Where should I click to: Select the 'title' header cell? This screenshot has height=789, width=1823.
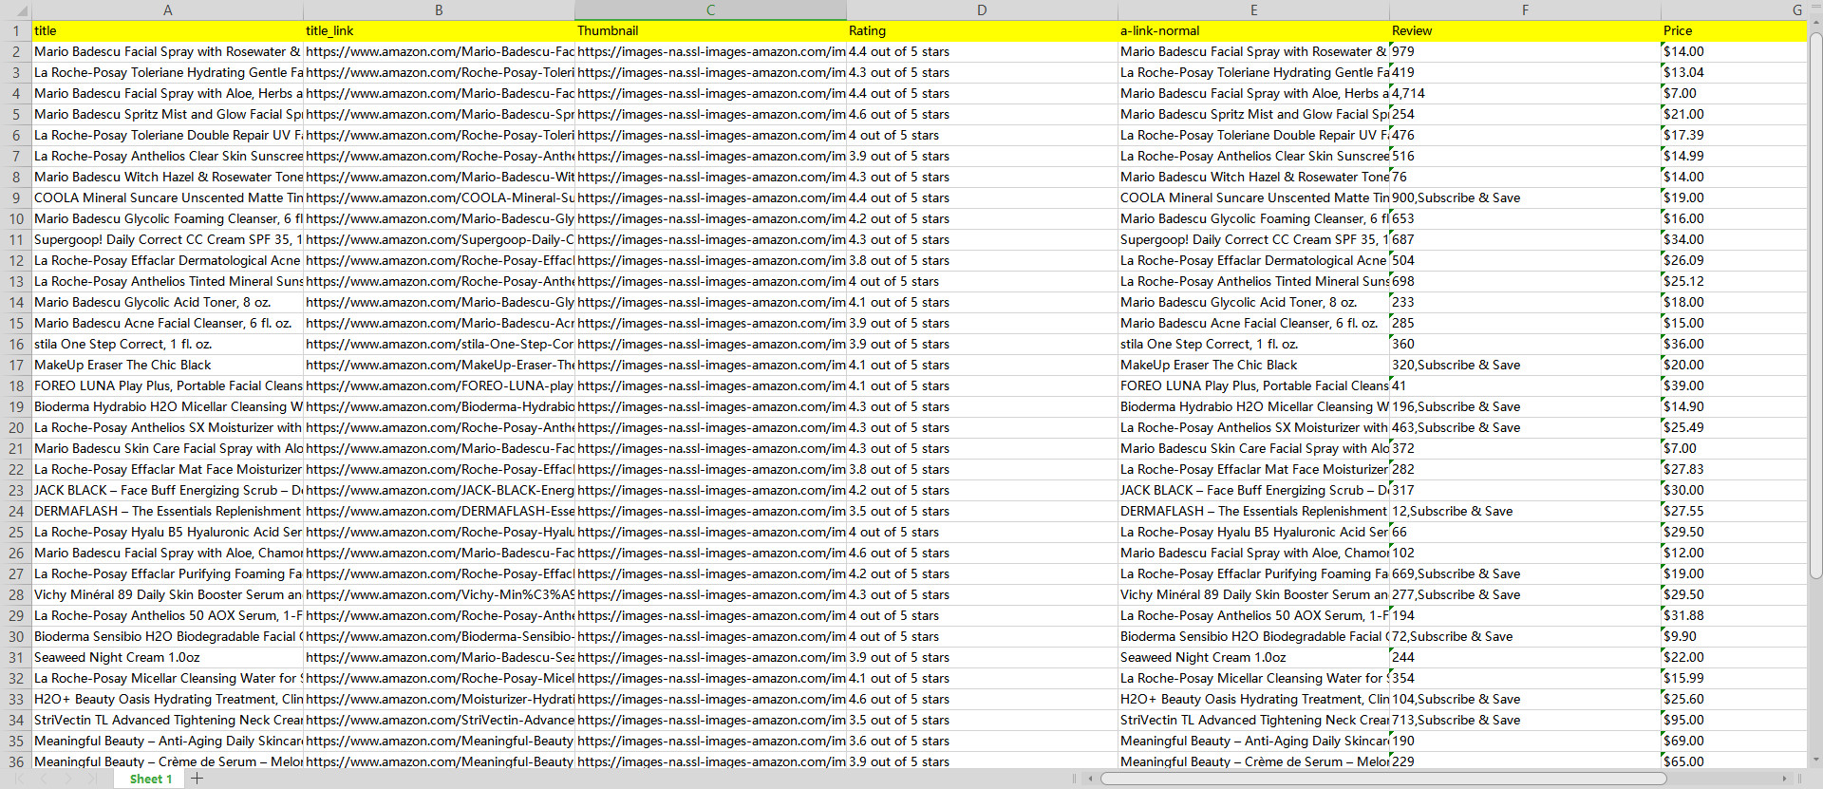pos(167,30)
